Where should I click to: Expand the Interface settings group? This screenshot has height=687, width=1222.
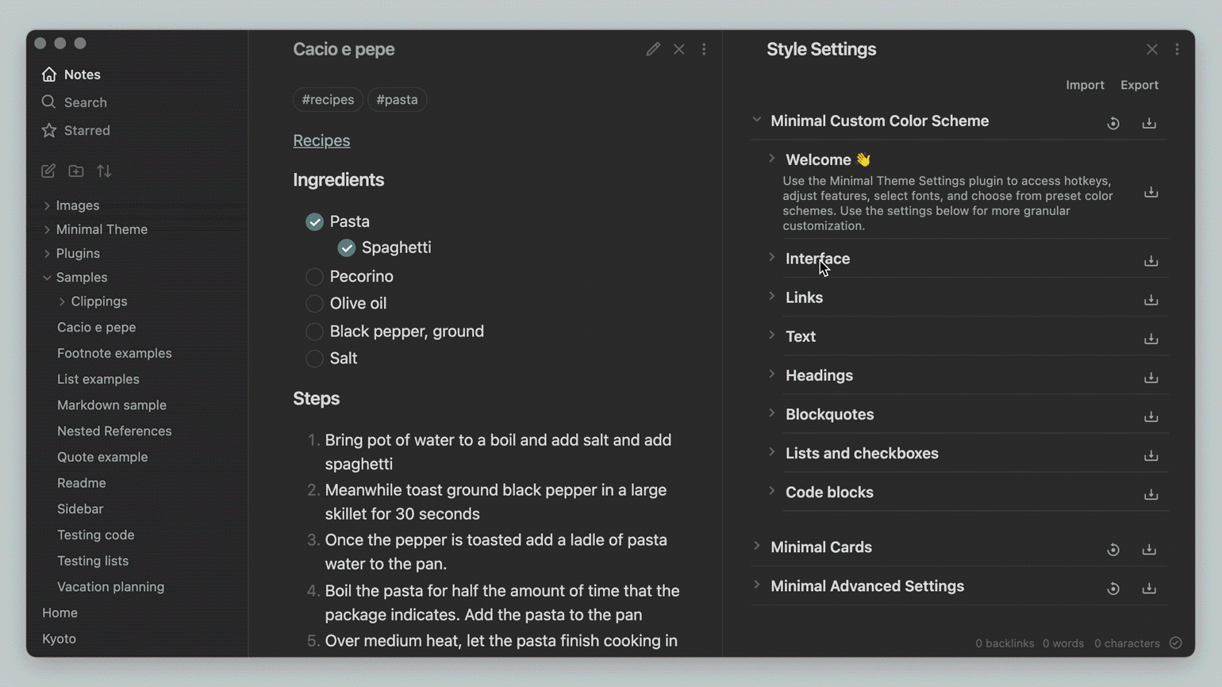pyautogui.click(x=771, y=258)
